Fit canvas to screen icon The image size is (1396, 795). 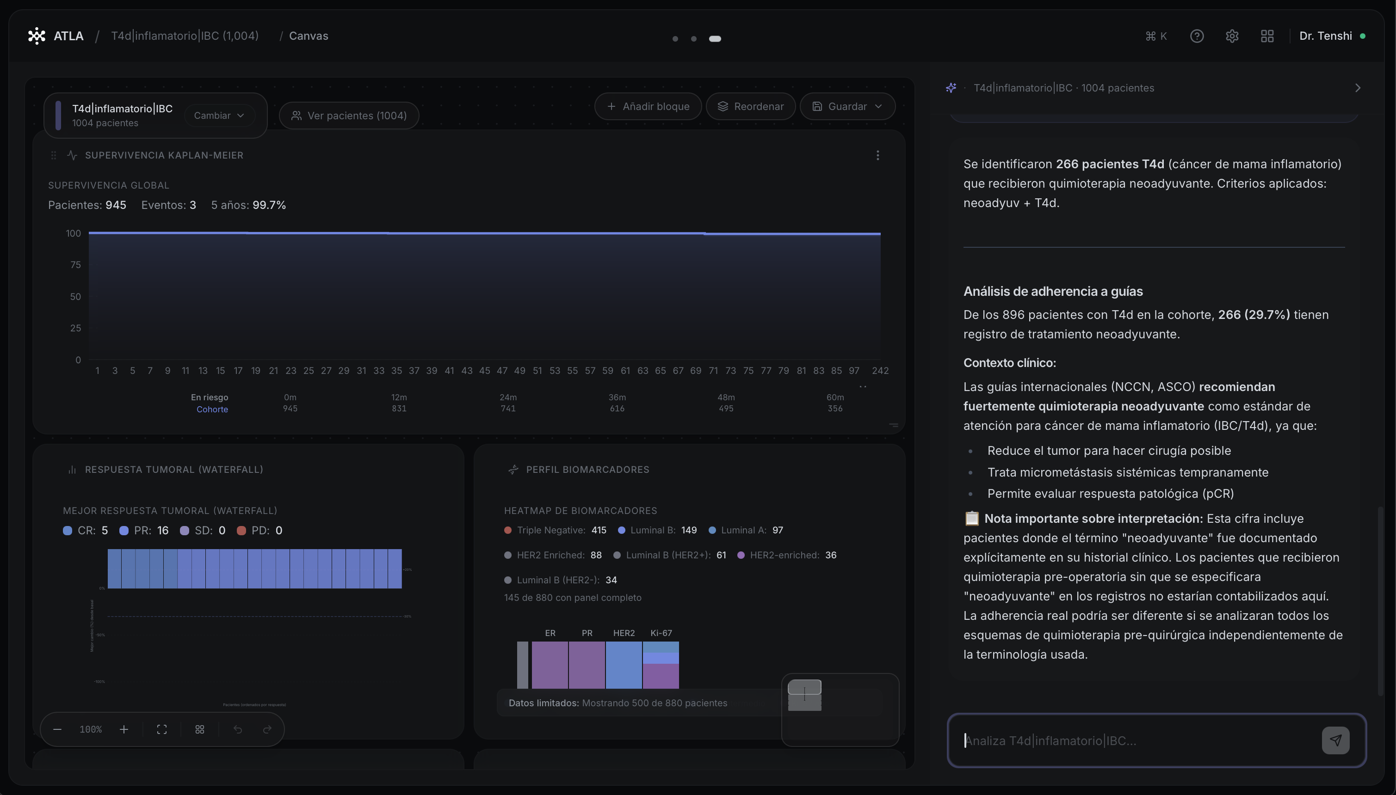pos(162,729)
